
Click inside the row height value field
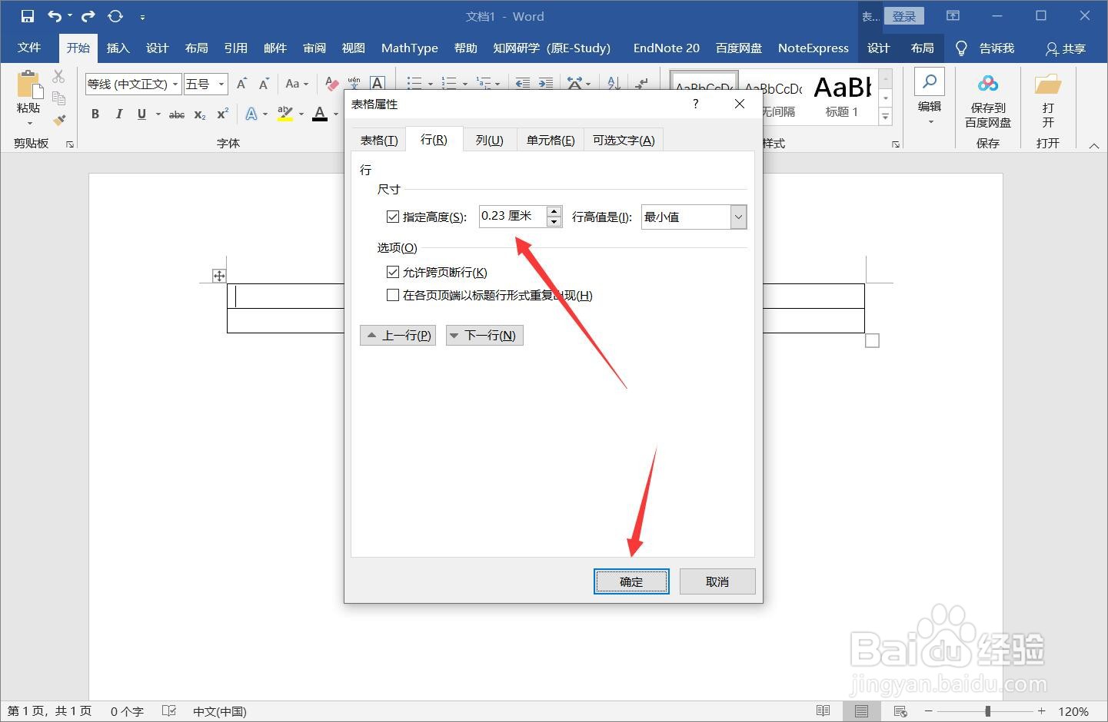click(510, 216)
